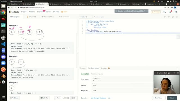Image resolution: width=180 pixels, height=101 pixels.
Task: Open Visual Studio Code from dock
Action: (3, 44)
